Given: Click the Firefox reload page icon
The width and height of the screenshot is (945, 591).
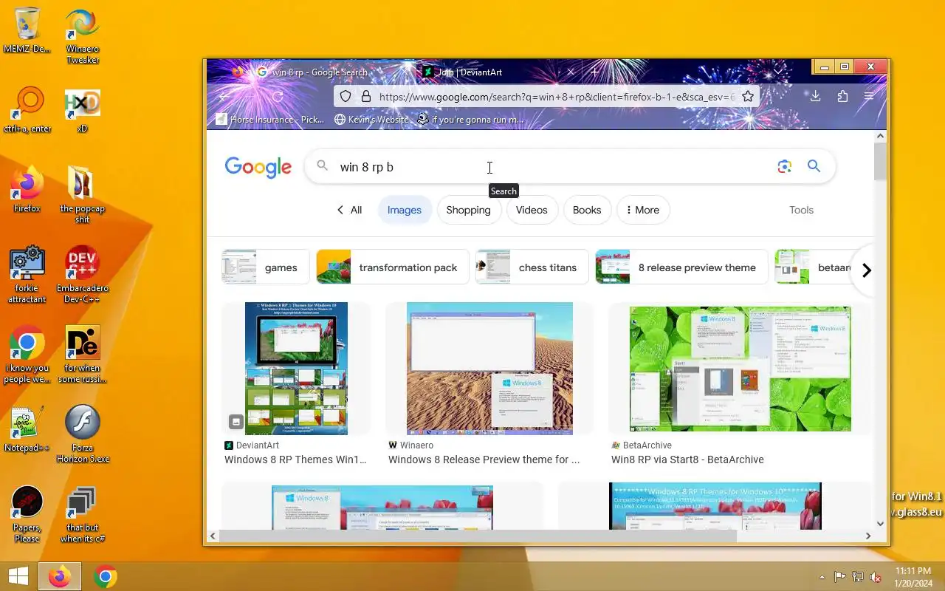Looking at the screenshot, I should point(278,97).
